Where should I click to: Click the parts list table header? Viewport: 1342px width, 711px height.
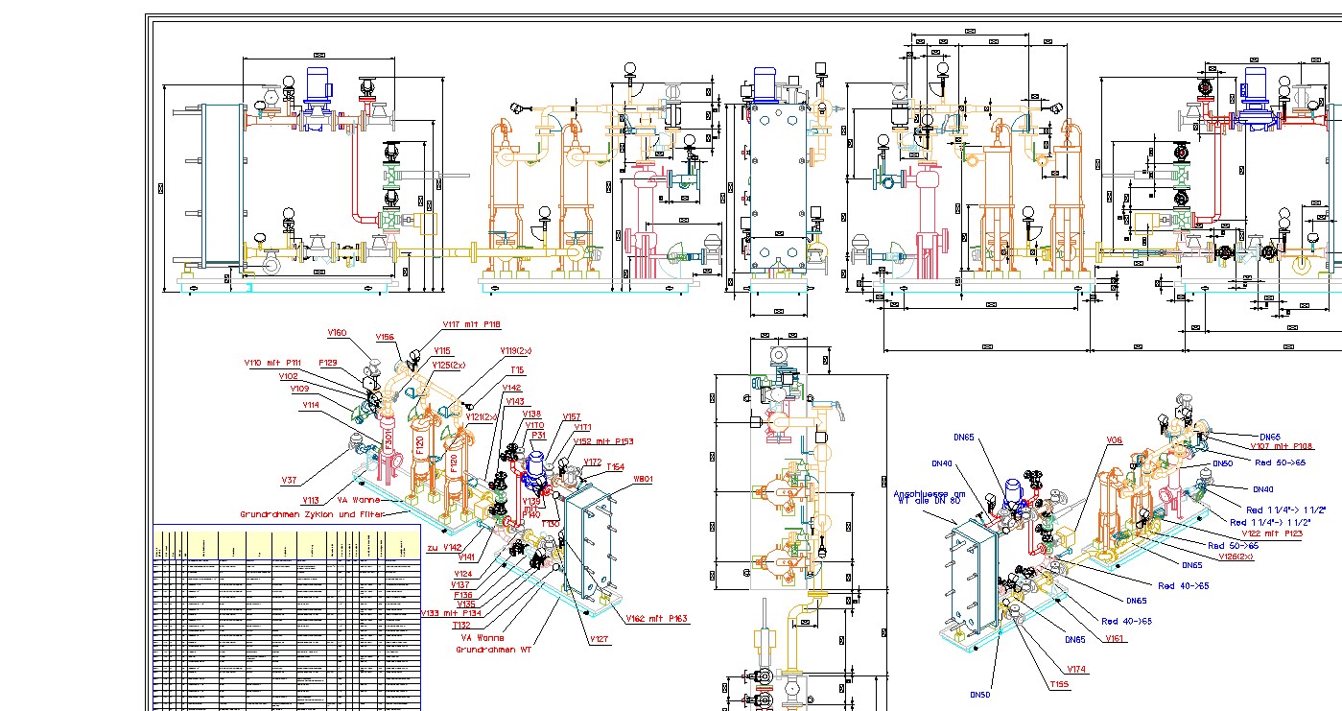[x=287, y=544]
